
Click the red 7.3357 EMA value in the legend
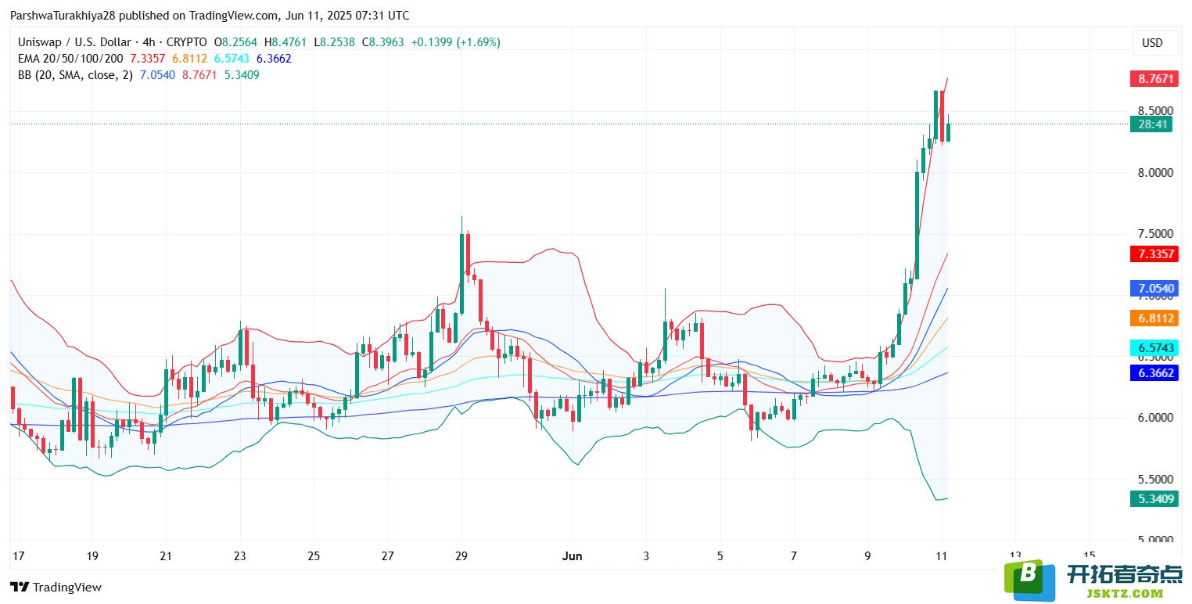pos(148,59)
